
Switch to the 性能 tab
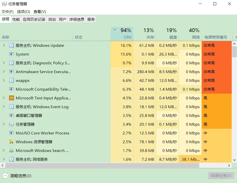16,19
